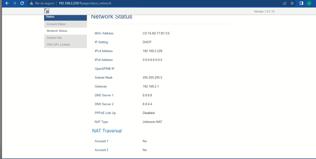316x159 pixels.
Task: Click the IPv4 address value 192.168.2.229
Action: [152, 51]
